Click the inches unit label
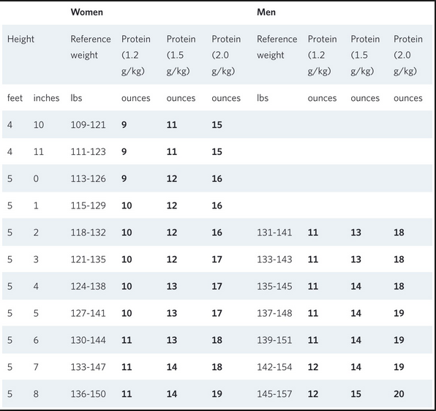 (46, 98)
